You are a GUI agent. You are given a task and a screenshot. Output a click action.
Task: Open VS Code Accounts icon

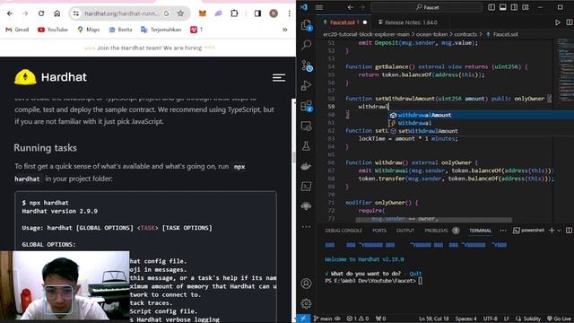coord(306,284)
